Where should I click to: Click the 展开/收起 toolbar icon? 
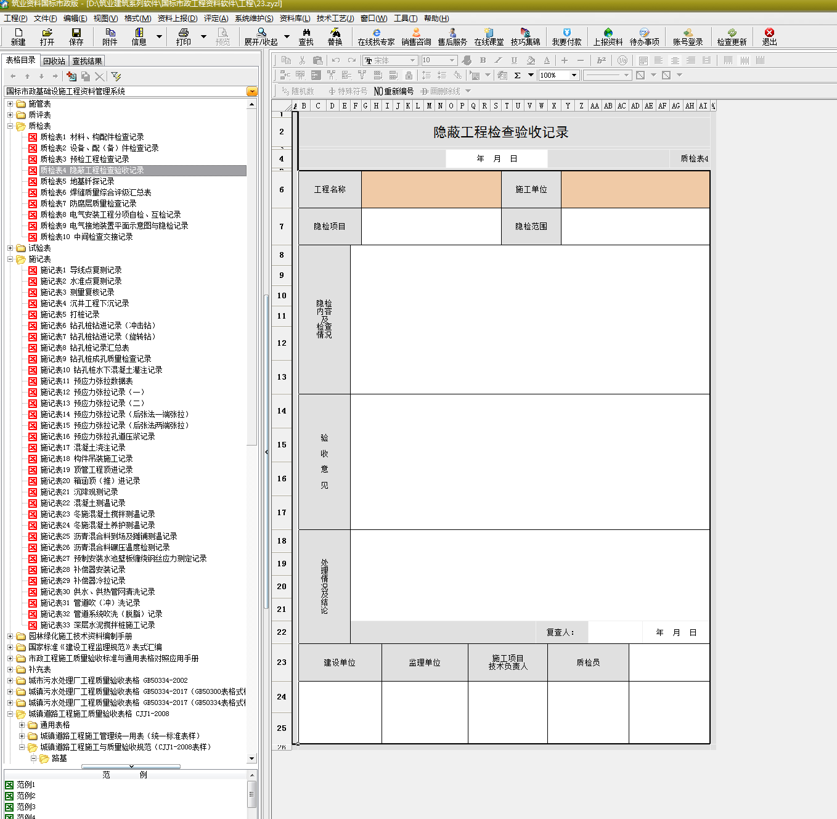coord(261,37)
